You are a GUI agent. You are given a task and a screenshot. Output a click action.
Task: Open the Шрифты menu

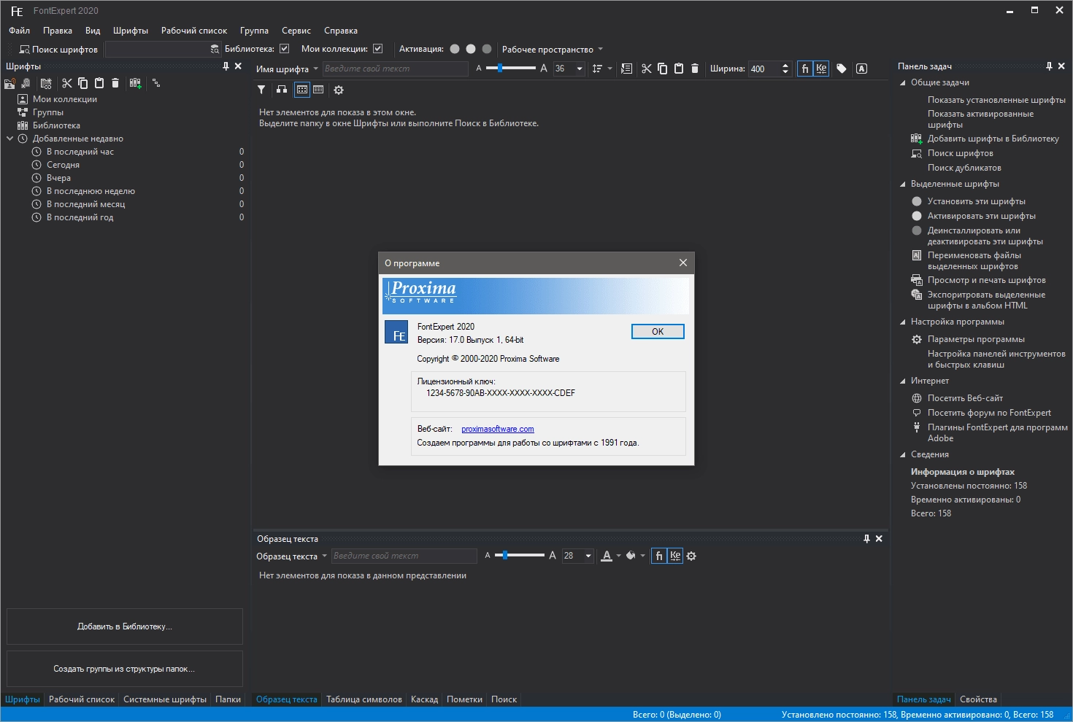(131, 31)
